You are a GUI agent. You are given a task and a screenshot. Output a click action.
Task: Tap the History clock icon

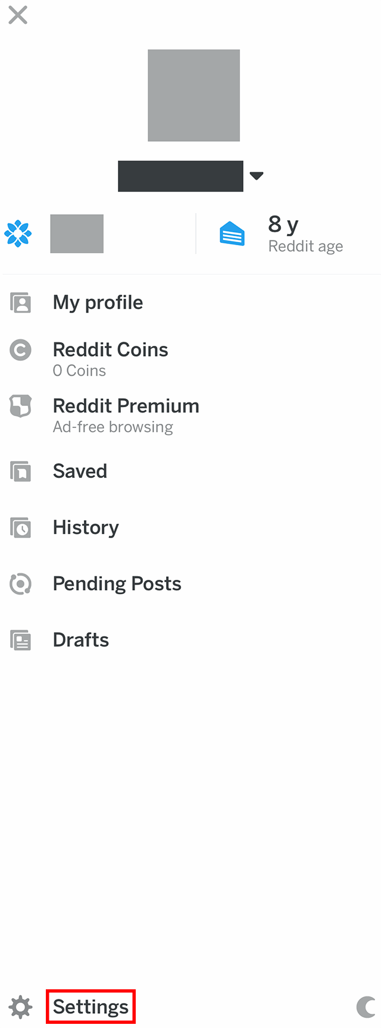[21, 527]
